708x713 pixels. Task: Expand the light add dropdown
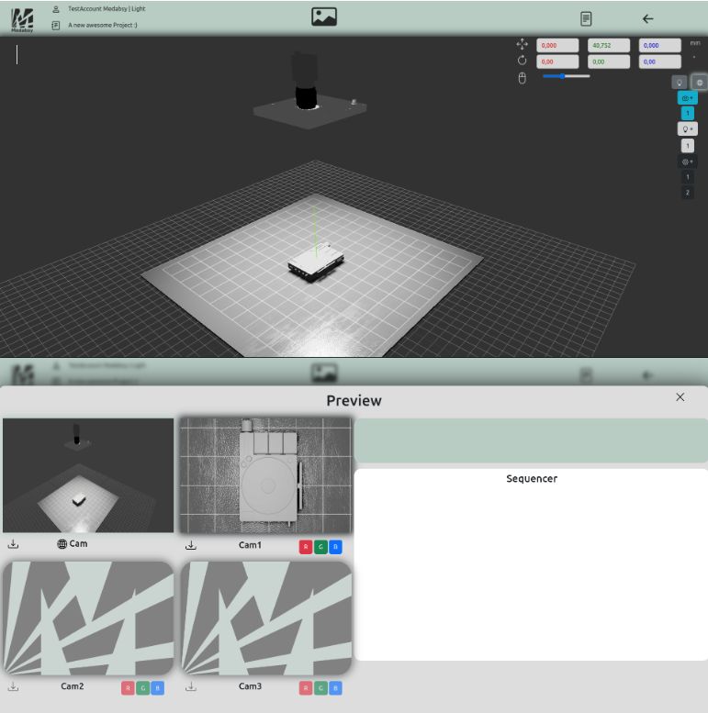click(687, 129)
